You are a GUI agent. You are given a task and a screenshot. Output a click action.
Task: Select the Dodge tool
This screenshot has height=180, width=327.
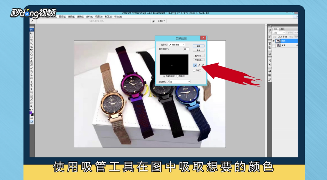(x=32, y=78)
